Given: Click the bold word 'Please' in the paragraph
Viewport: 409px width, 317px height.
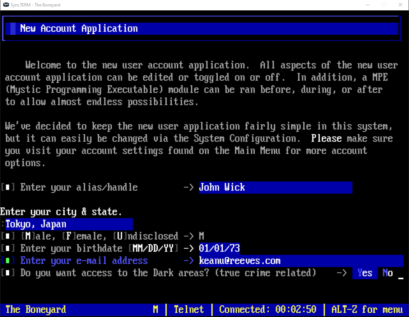Looking at the screenshot, I should tap(326, 139).
